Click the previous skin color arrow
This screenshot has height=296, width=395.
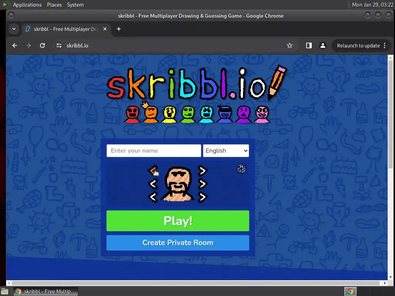[153, 197]
